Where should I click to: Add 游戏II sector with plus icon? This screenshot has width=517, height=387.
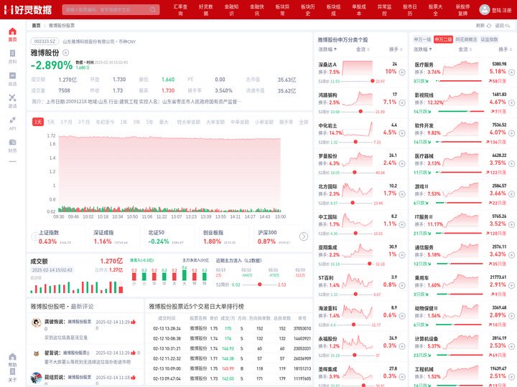[511, 193]
